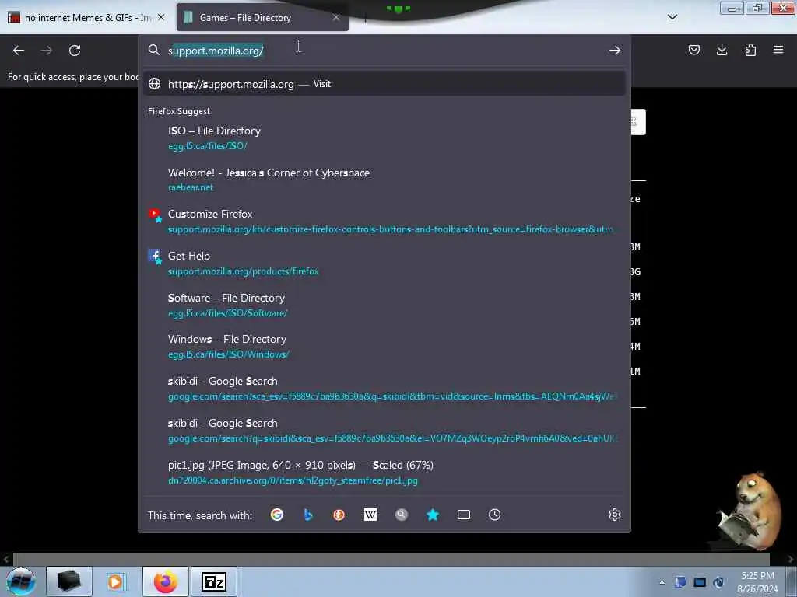Search history with the clock icon
797x597 pixels.
[494, 515]
